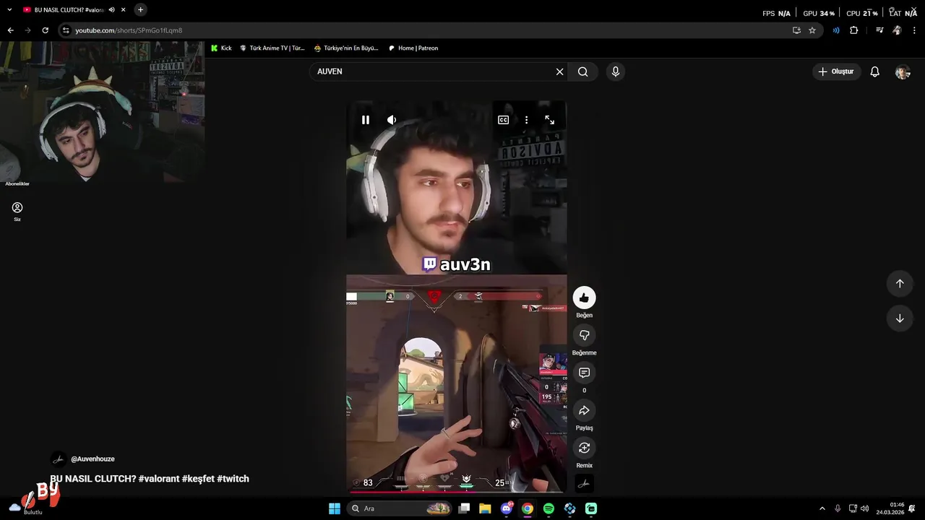The height and width of the screenshot is (520, 925).
Task: Expand the tab search dropdown arrow
Action: tap(9, 10)
